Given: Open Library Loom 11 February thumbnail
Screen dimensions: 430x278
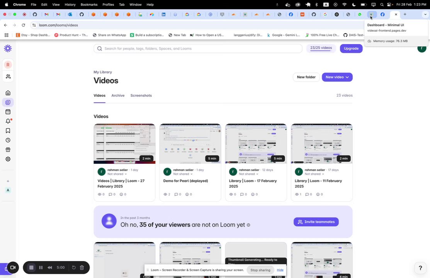Looking at the screenshot, I should click(322, 144).
